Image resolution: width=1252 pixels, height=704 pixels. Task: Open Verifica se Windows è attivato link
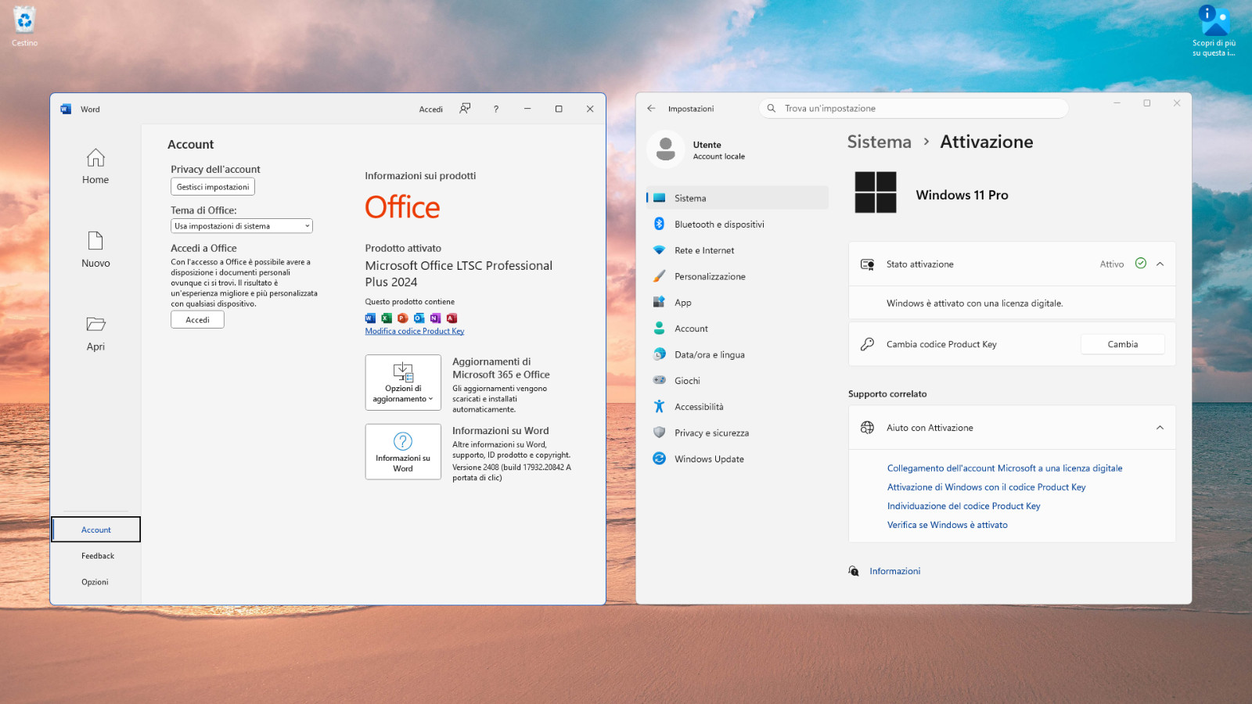click(x=947, y=525)
